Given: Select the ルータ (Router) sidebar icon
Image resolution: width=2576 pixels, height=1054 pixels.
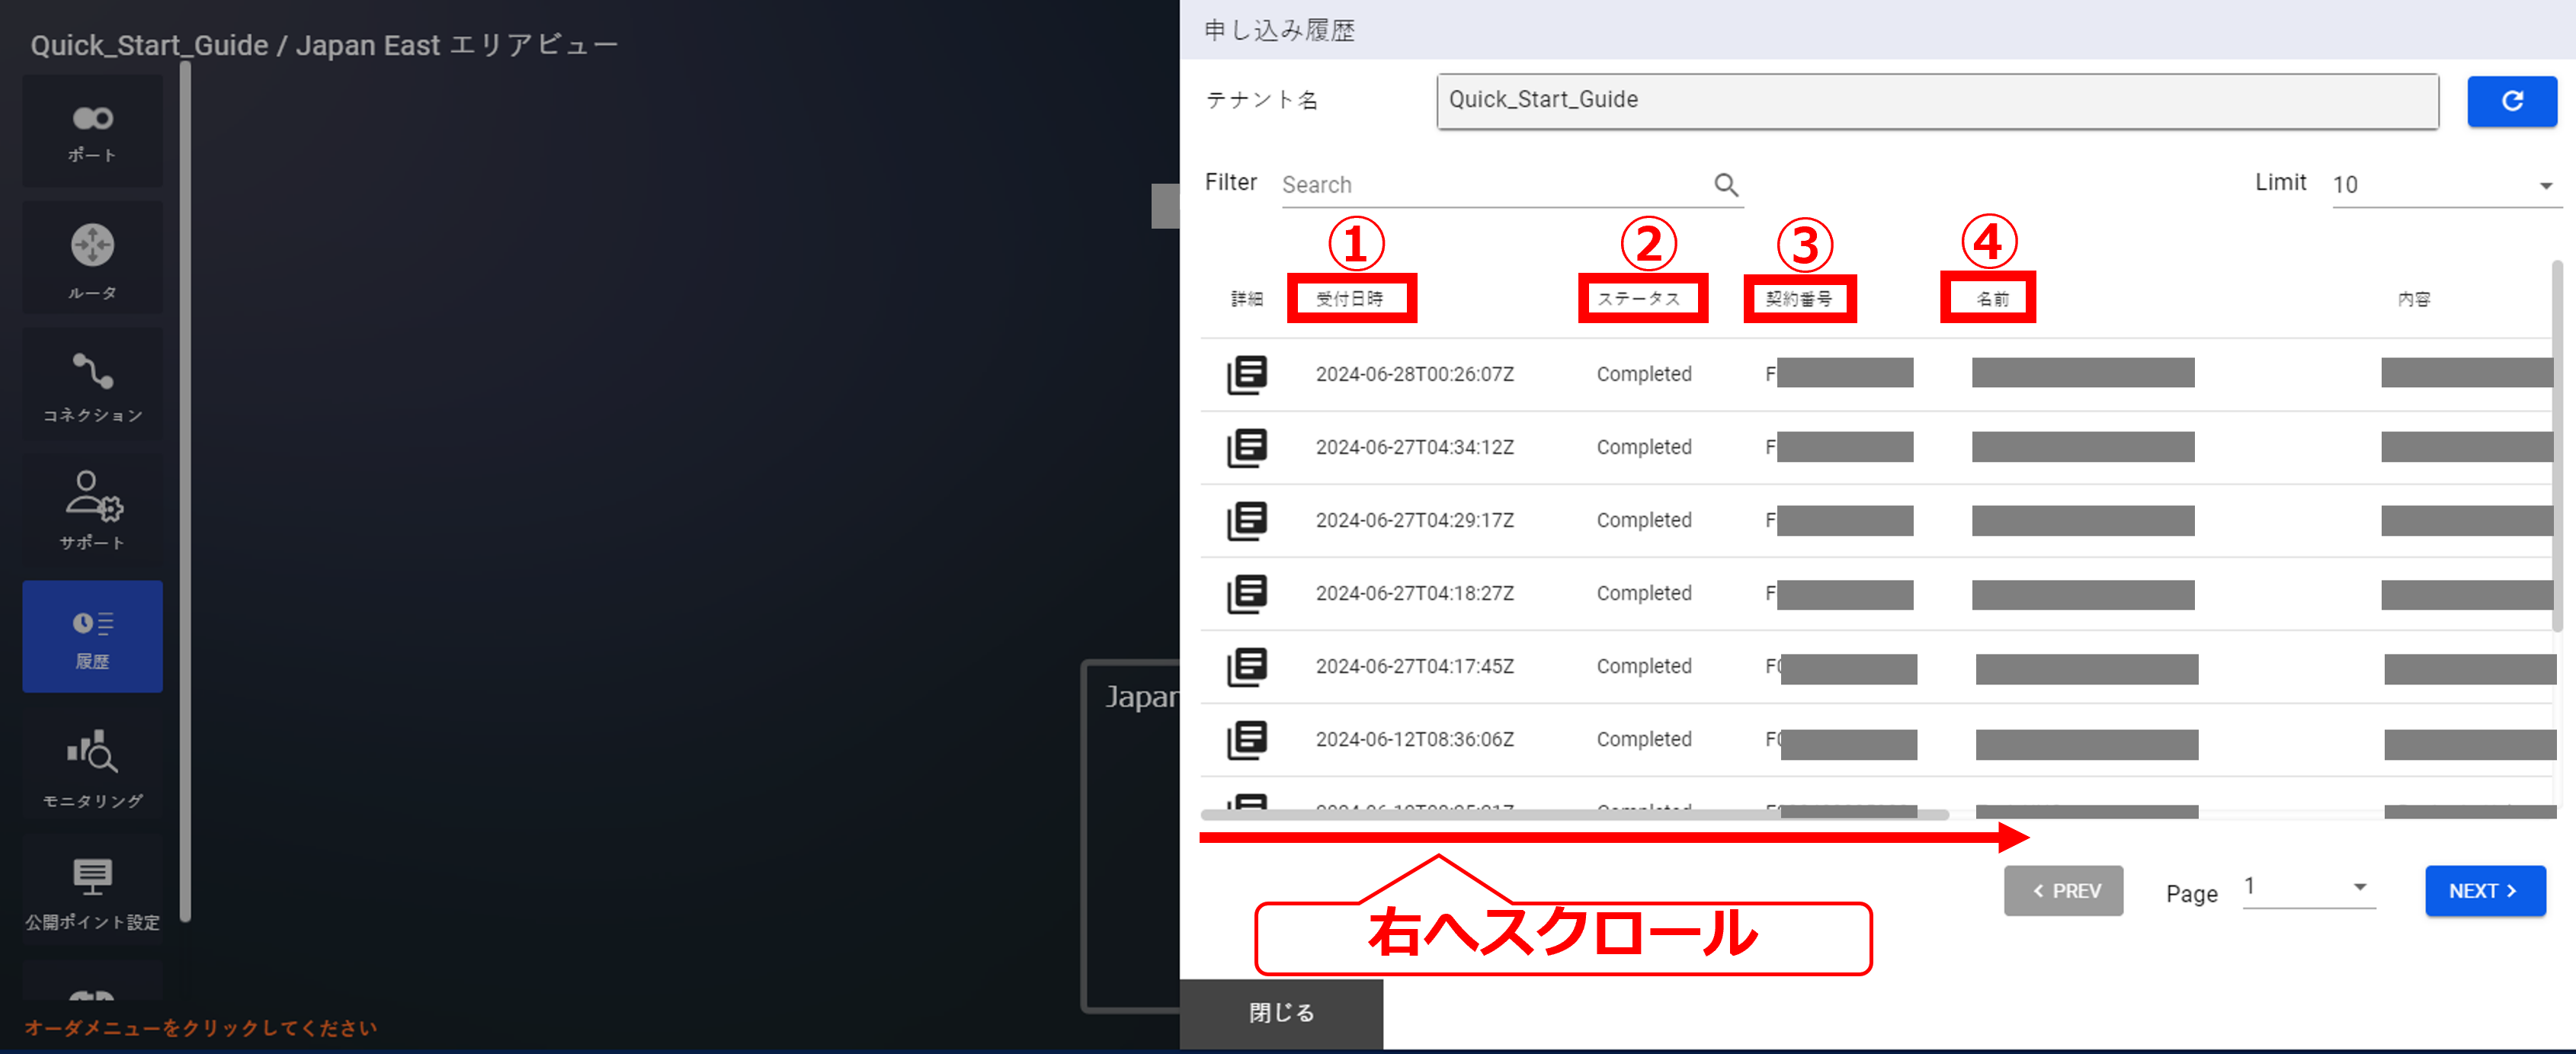Looking at the screenshot, I should coord(92,258).
